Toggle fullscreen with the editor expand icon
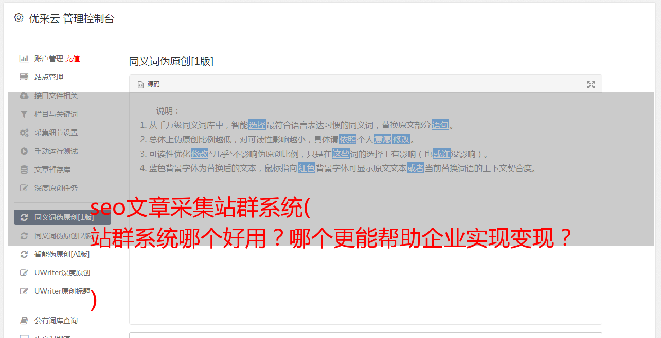 pyautogui.click(x=591, y=85)
